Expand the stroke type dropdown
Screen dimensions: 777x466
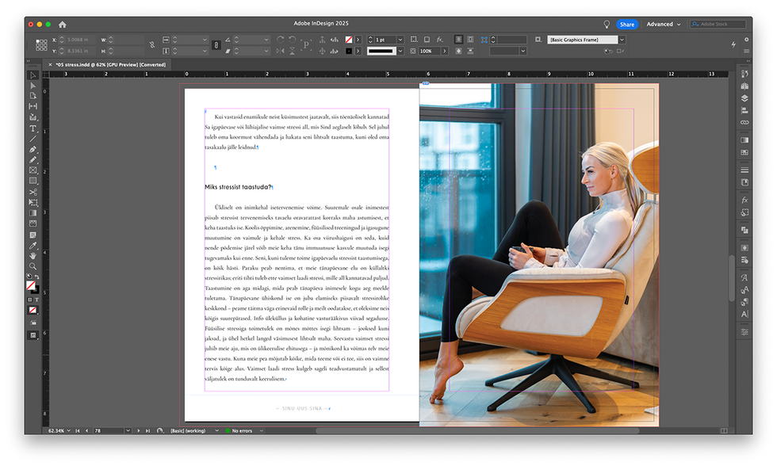coord(400,51)
